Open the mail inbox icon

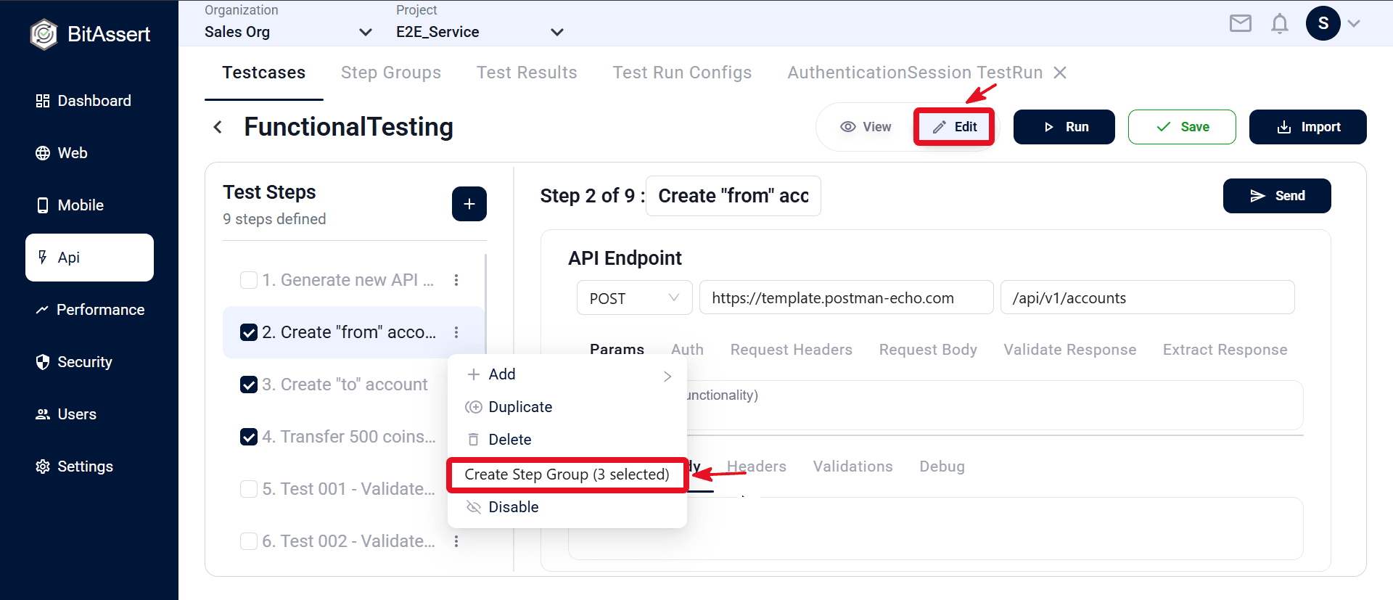click(1241, 24)
